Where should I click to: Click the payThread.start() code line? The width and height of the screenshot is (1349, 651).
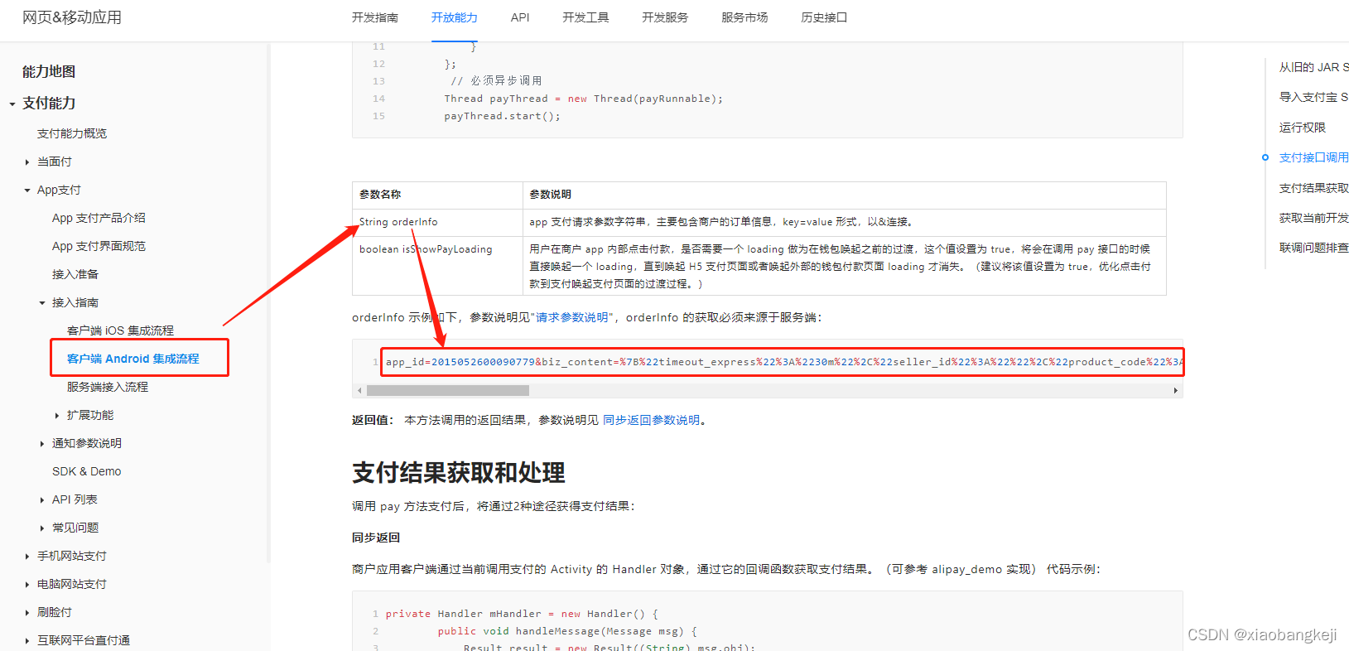click(502, 116)
